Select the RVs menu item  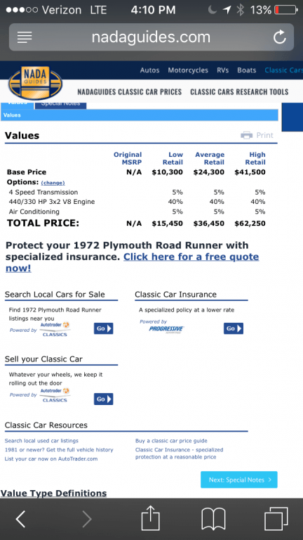tap(222, 70)
